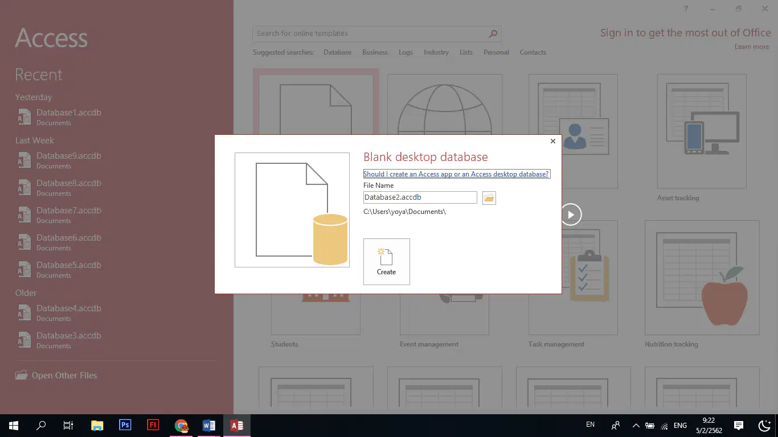Launch Adobe Flash from the taskbar
Viewport: 778px width, 437px height.
[153, 425]
